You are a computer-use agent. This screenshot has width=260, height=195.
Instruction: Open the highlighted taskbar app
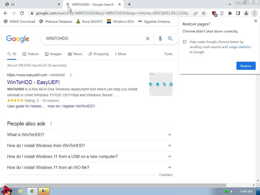click(44, 191)
